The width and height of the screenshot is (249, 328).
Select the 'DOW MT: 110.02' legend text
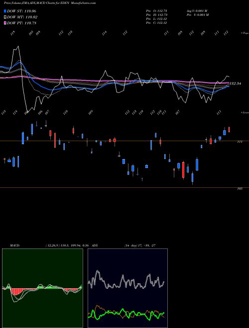point(22,17)
